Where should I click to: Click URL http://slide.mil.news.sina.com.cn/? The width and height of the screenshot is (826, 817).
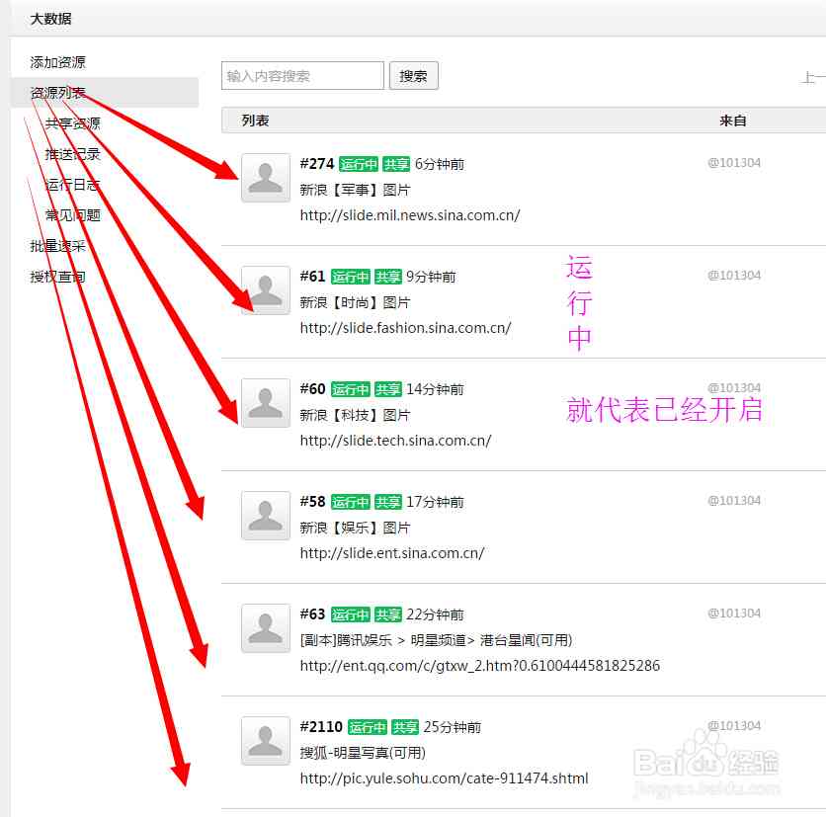[410, 215]
